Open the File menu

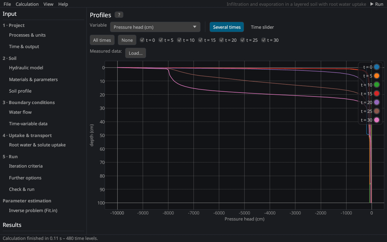[x=7, y=4]
